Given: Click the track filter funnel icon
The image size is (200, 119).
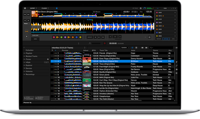Looking at the screenshot, I should click(x=52, y=50).
